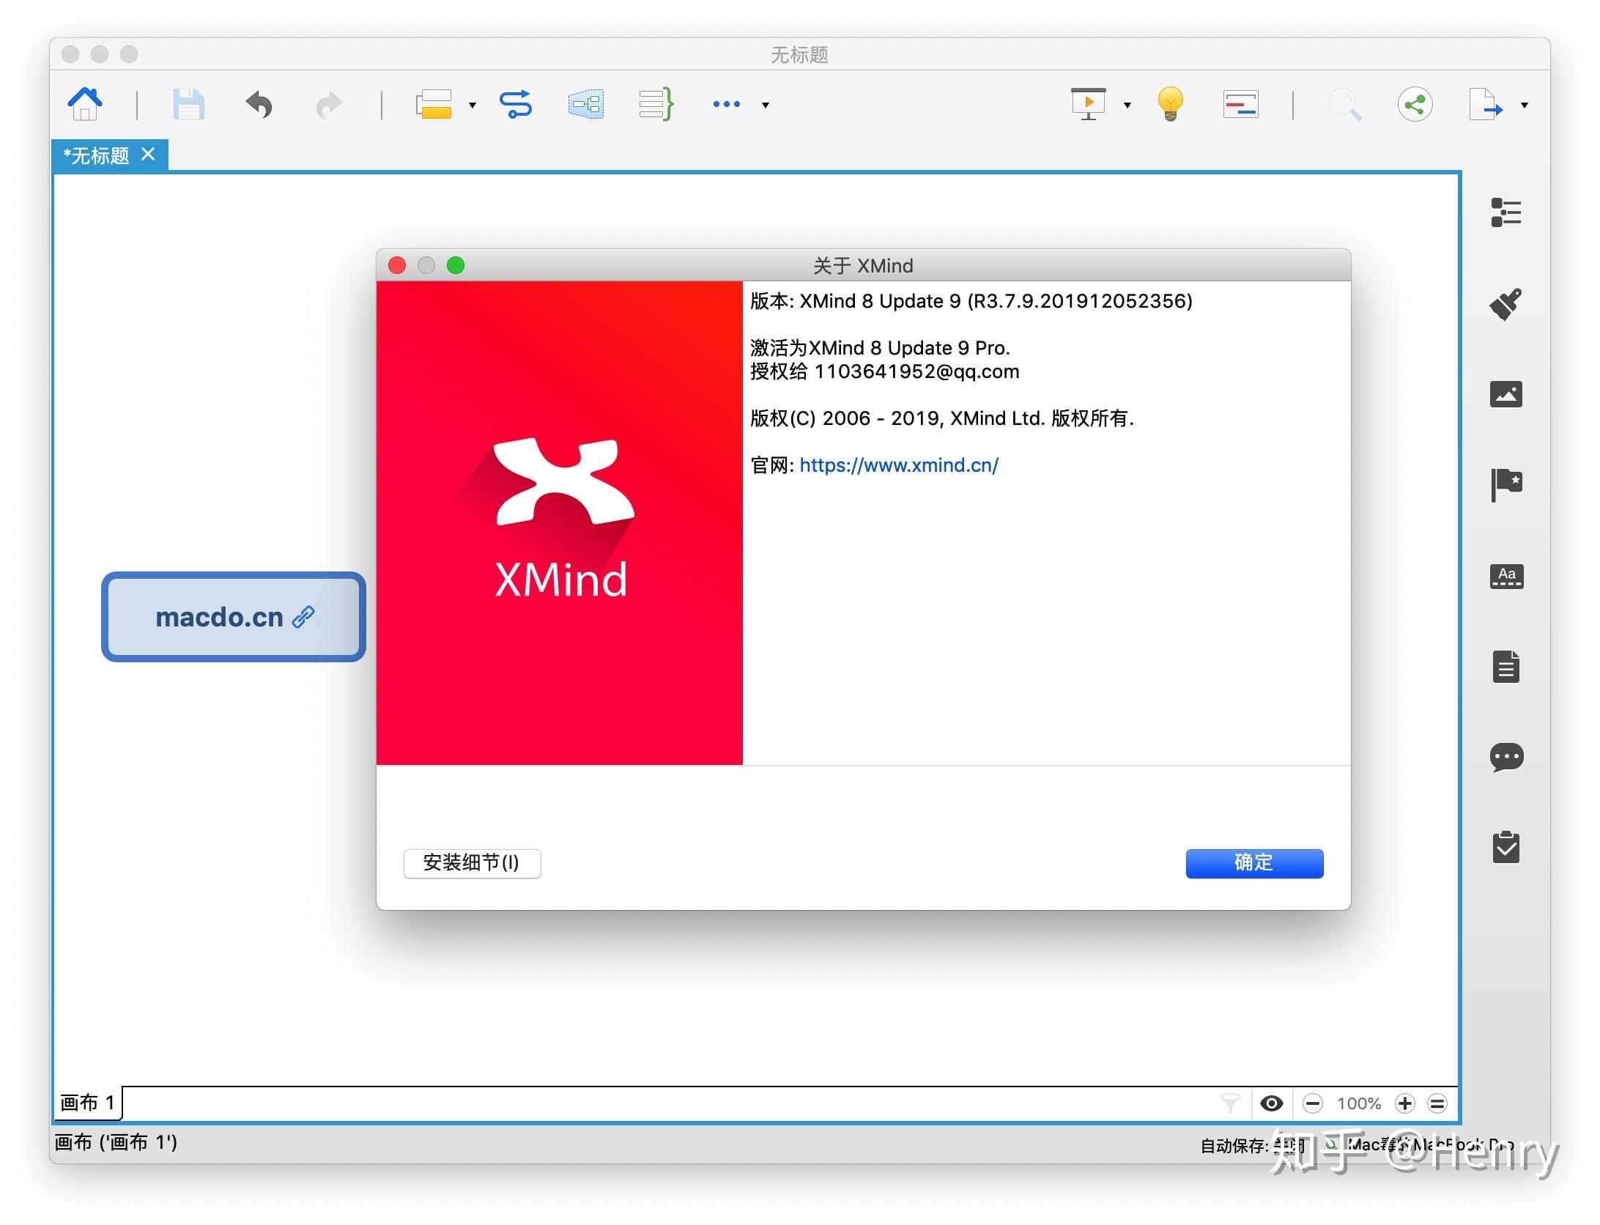Undo the last action
Viewport: 1600px width, 1225px height.
pos(259,104)
